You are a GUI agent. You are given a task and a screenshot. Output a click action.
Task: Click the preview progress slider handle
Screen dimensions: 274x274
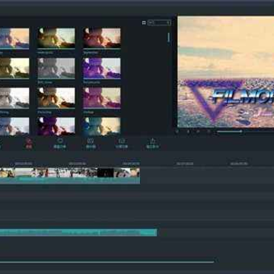(241, 131)
